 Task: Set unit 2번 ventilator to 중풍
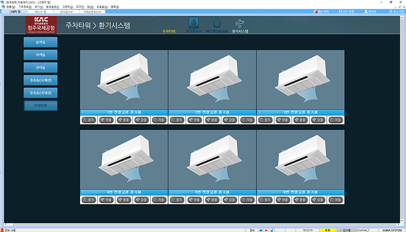click(x=212, y=120)
